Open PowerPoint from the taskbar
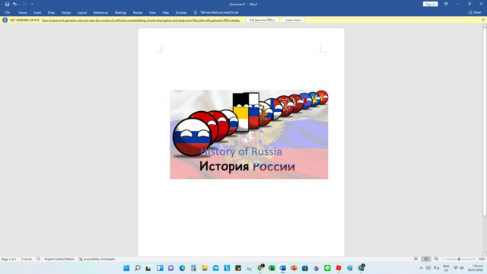The width and height of the screenshot is (487, 274). click(x=294, y=268)
